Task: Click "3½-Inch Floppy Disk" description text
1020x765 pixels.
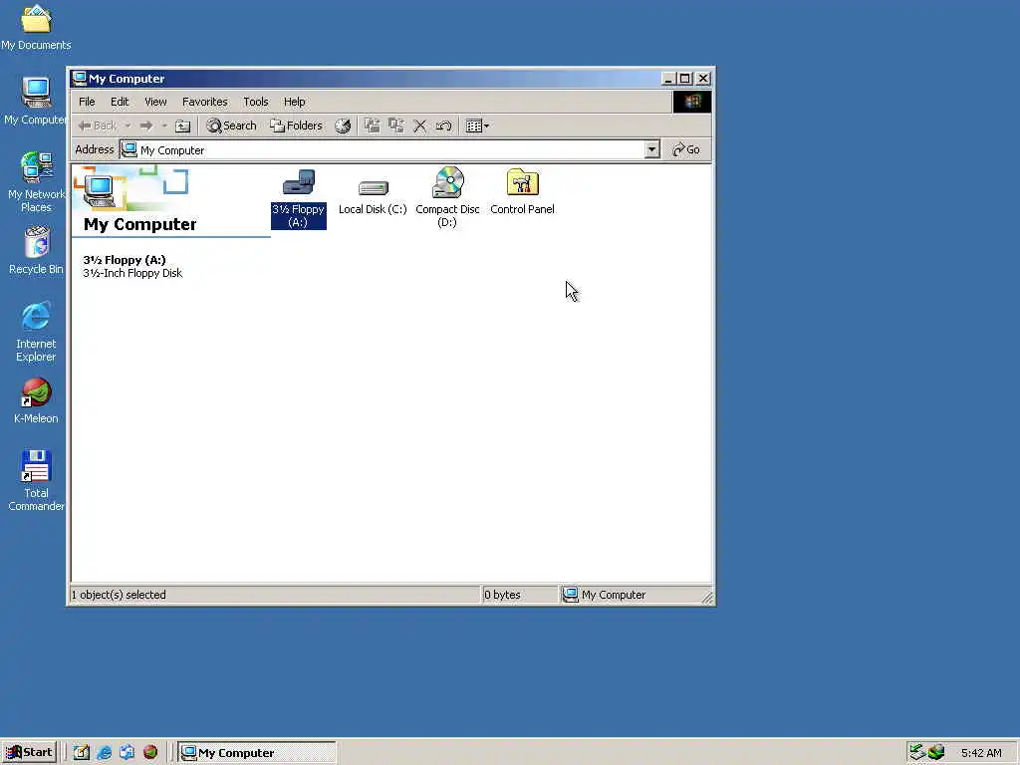Action: coord(132,273)
